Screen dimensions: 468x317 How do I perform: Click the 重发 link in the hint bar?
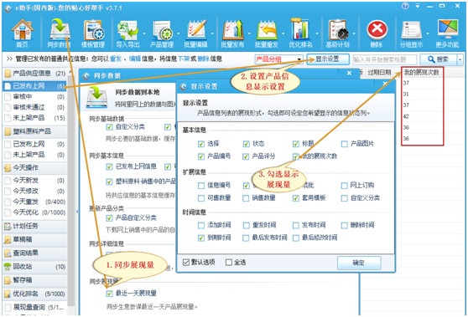point(116,59)
